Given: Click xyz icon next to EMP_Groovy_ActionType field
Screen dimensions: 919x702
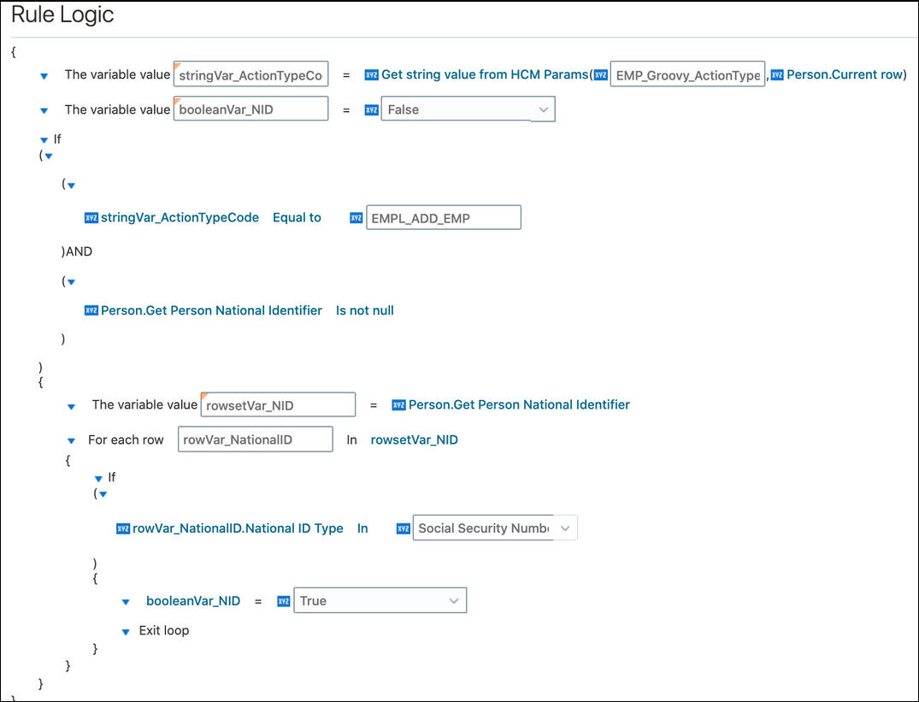Looking at the screenshot, I should [x=600, y=75].
